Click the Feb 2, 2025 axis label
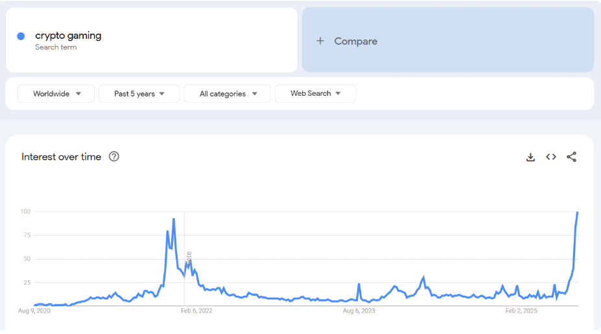Image resolution: width=601 pixels, height=334 pixels. [521, 311]
